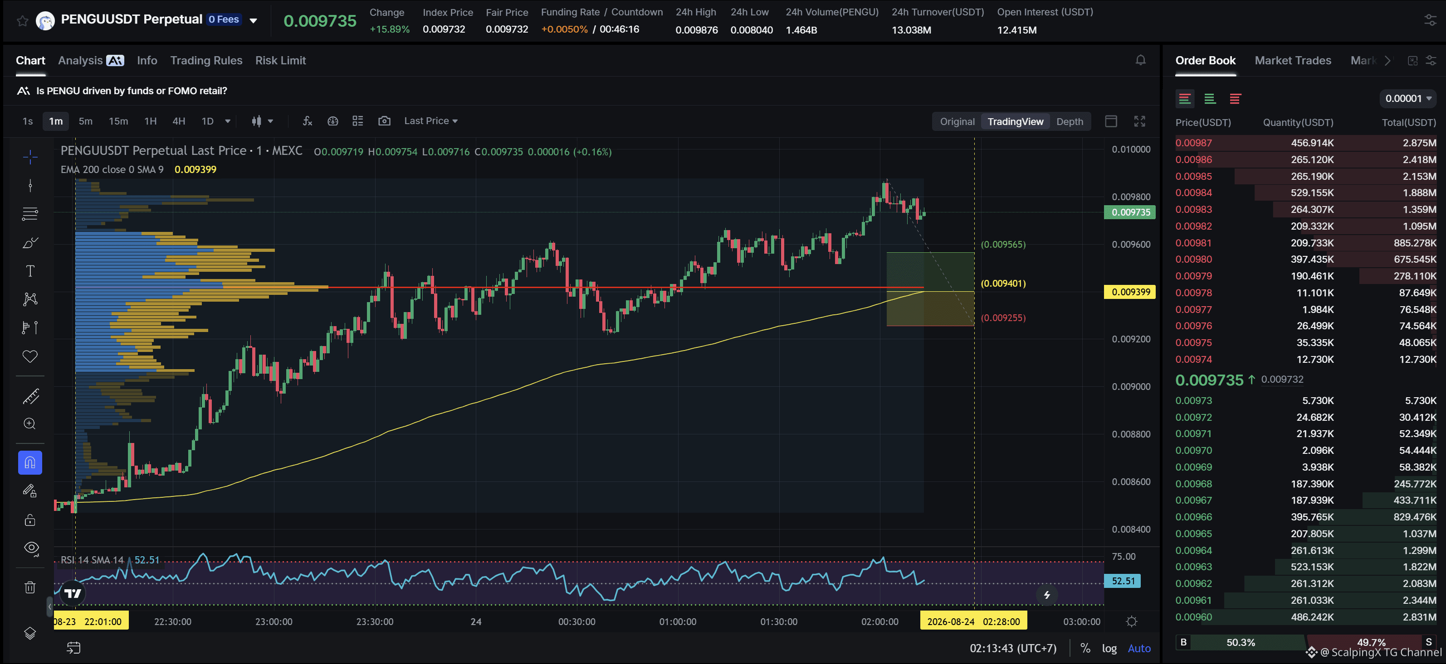Image resolution: width=1446 pixels, height=664 pixels.
Task: Open the Fibonacci retracement tools
Action: (x=30, y=214)
